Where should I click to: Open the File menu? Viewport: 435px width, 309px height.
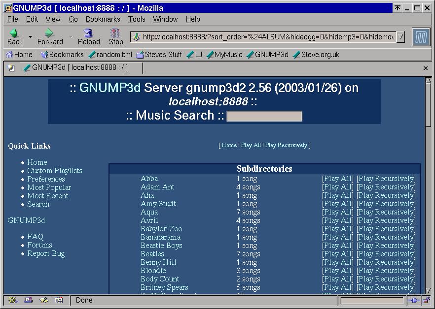click(12, 19)
